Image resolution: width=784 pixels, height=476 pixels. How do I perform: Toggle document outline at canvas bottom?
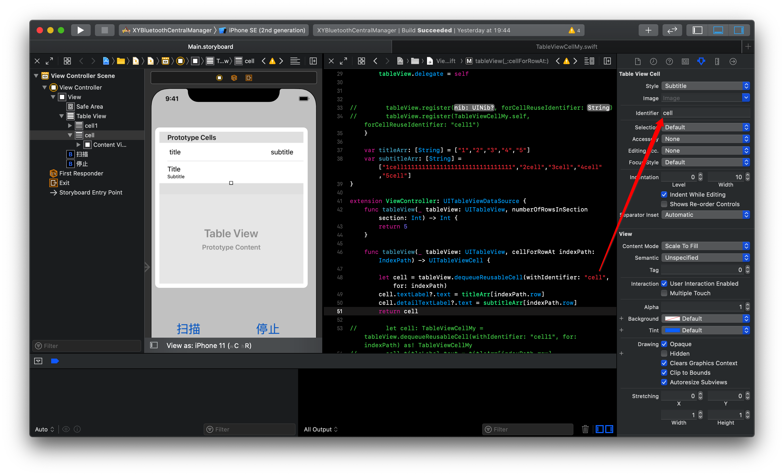tap(154, 345)
